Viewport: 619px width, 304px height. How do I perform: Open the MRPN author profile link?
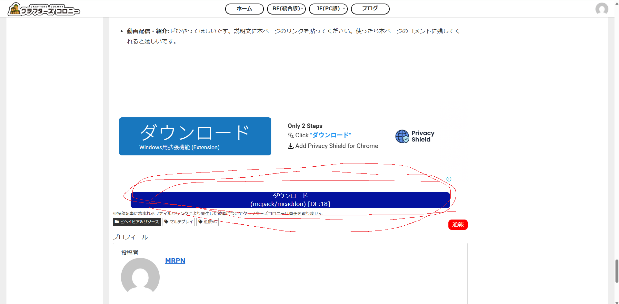click(x=175, y=260)
